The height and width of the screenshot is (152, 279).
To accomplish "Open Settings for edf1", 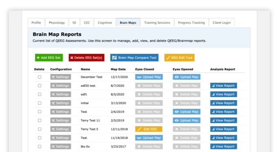I will [60, 95].
